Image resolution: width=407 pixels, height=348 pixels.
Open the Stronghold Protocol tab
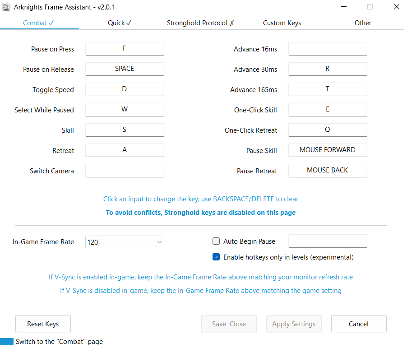pyautogui.click(x=200, y=23)
